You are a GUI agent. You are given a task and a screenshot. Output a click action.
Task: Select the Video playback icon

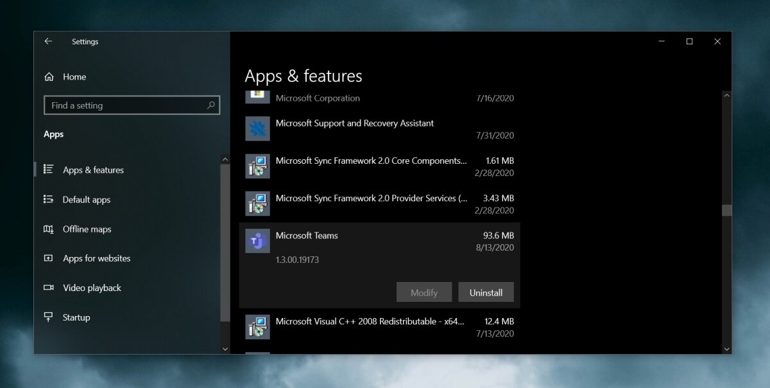pos(48,288)
